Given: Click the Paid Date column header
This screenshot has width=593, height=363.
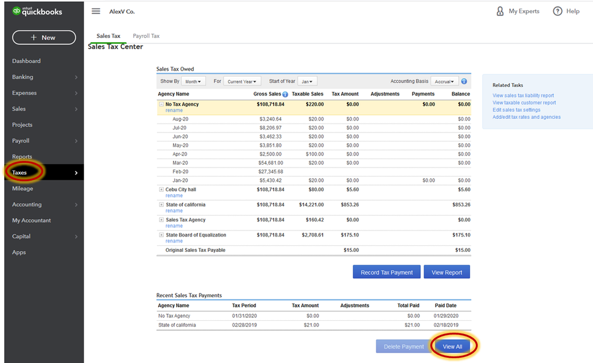Looking at the screenshot, I should [x=446, y=305].
